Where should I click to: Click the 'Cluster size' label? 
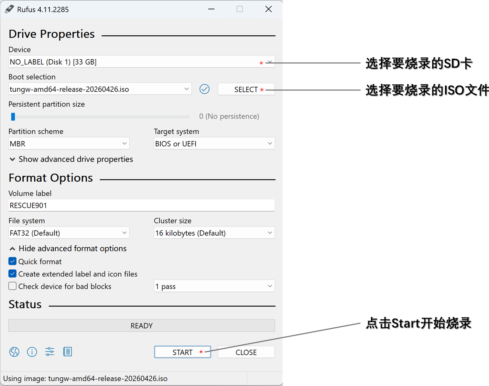(x=173, y=221)
